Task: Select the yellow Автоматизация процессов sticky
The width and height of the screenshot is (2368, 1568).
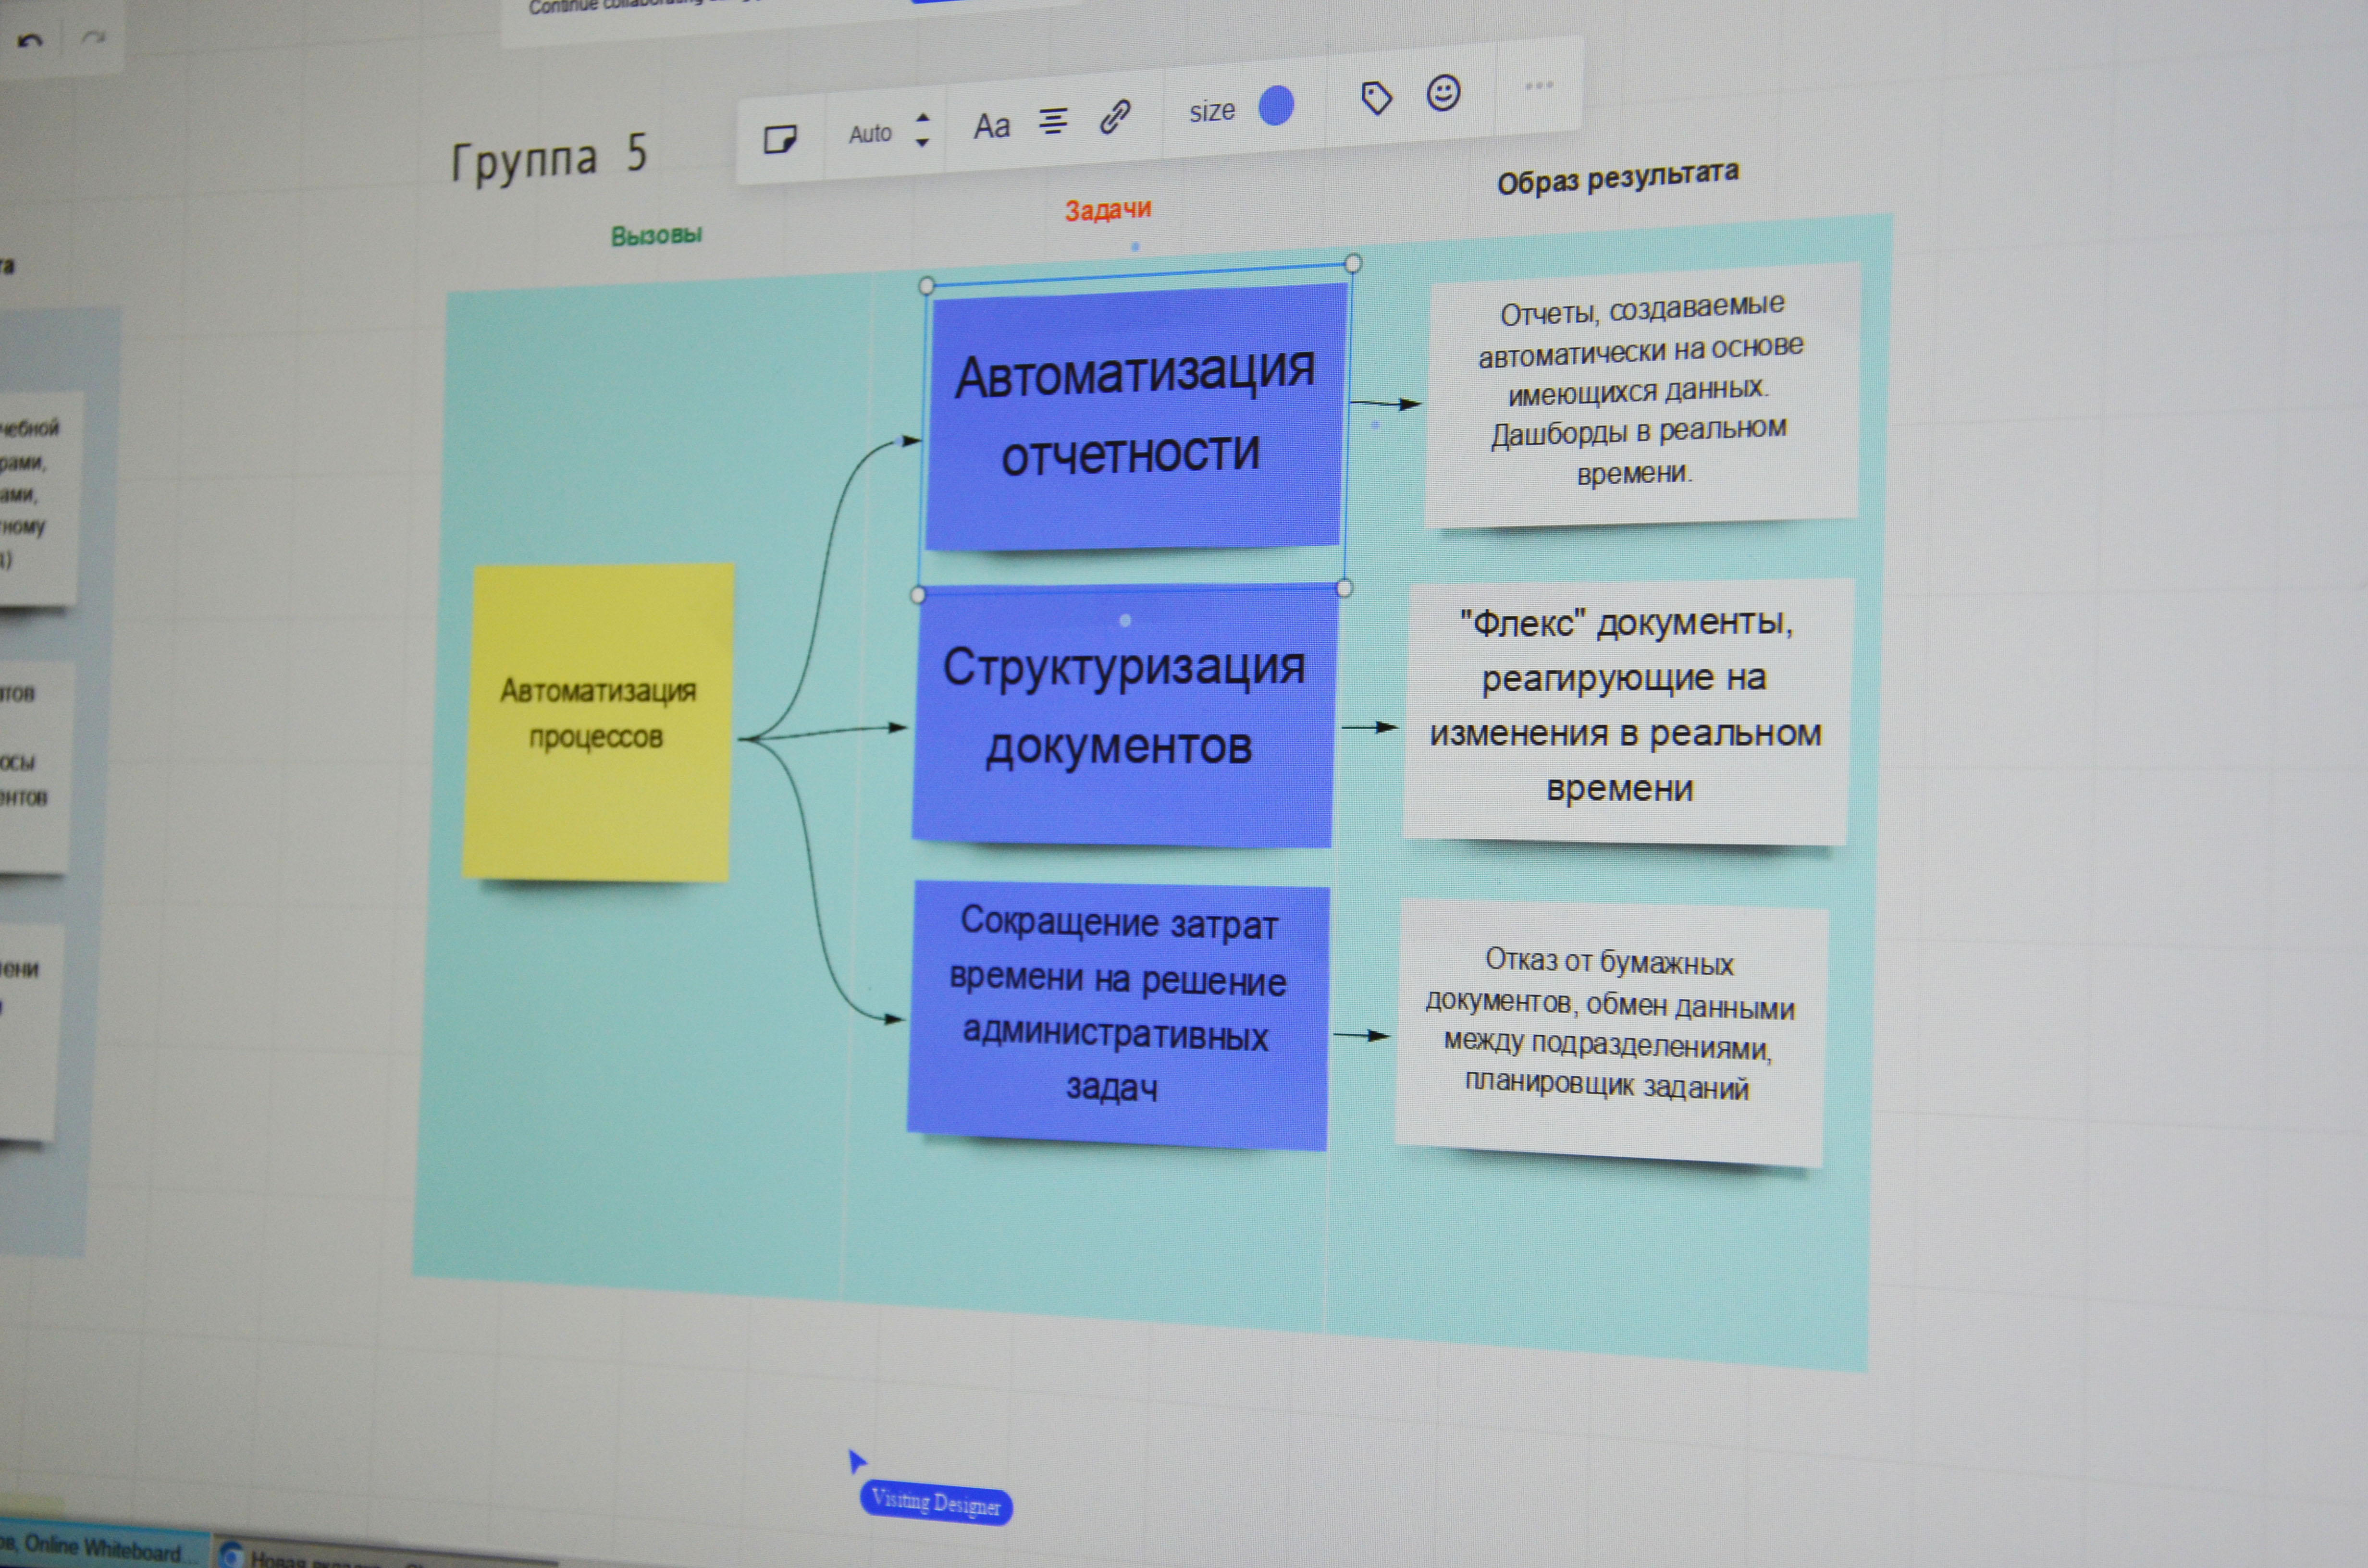Action: coord(598,722)
